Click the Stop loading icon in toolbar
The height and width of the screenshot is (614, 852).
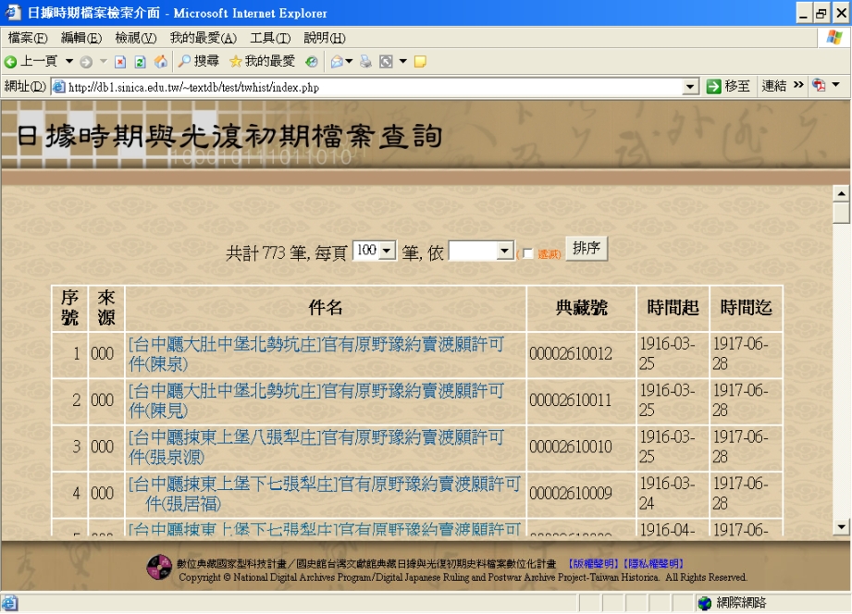pos(120,62)
